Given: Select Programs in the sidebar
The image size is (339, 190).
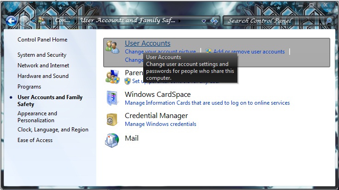Looking at the screenshot, I should (x=29, y=87).
